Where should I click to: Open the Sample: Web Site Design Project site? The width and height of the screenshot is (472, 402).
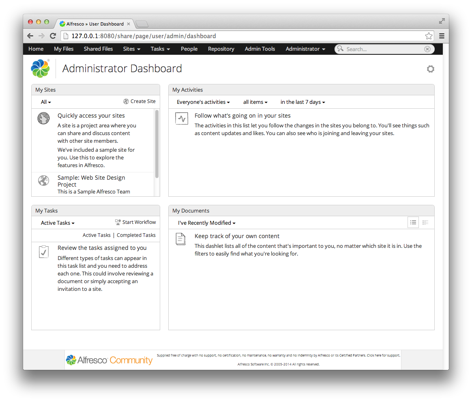click(91, 181)
